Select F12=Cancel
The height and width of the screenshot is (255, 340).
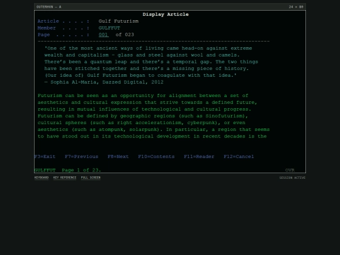(239, 157)
